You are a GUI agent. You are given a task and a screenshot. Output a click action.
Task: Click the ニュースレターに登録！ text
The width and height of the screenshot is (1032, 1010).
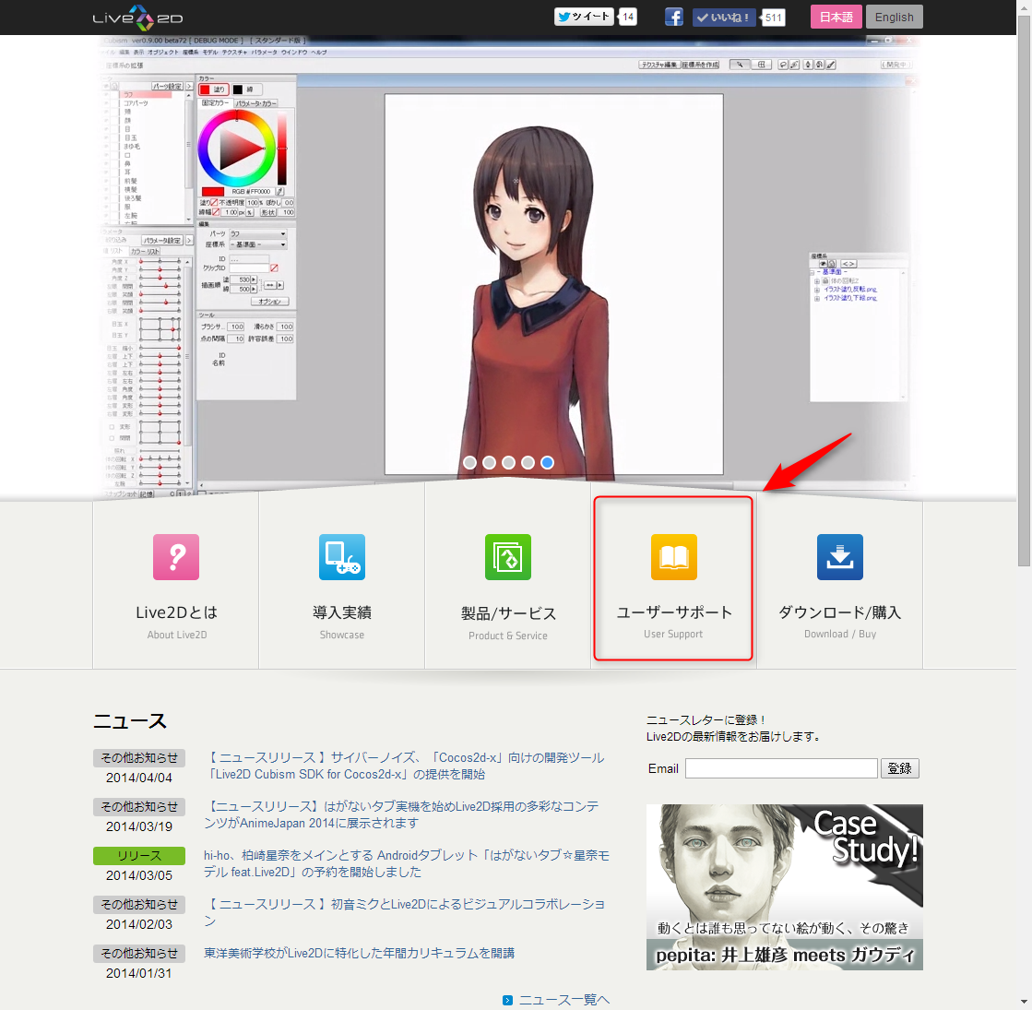706,719
